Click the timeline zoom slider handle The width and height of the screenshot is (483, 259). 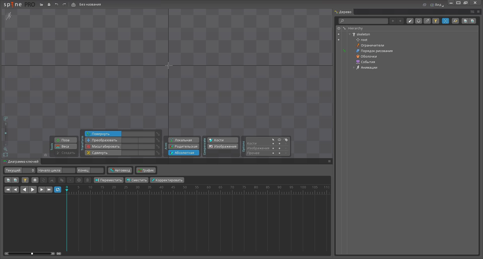tap(32, 253)
